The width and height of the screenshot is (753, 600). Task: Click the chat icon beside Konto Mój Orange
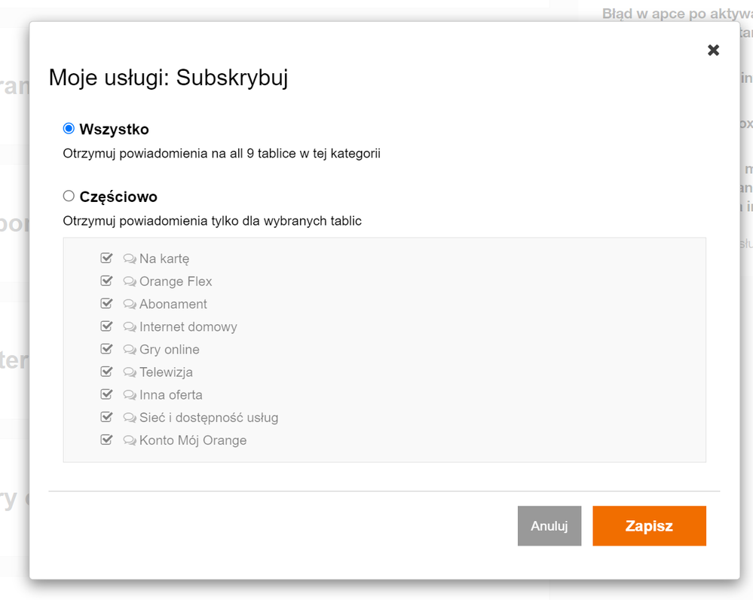point(130,440)
